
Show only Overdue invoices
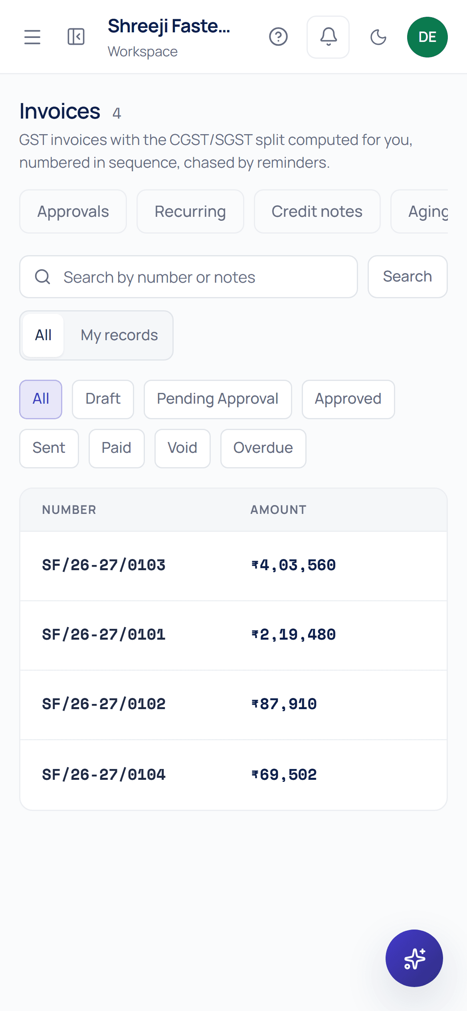click(263, 448)
